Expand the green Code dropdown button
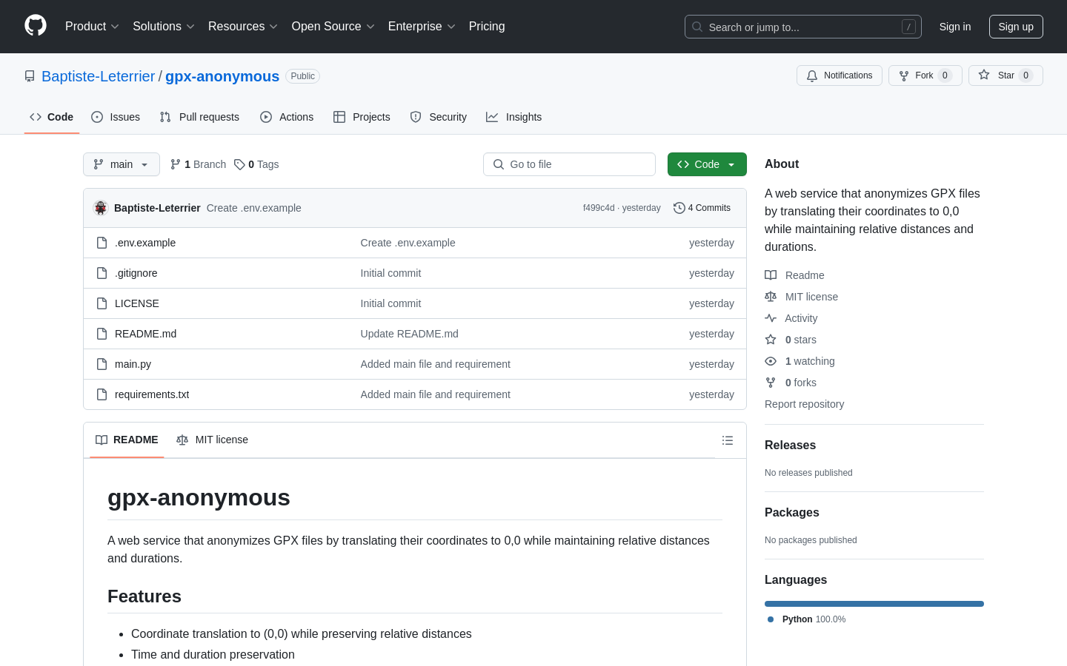This screenshot has width=1067, height=666. tap(707, 164)
